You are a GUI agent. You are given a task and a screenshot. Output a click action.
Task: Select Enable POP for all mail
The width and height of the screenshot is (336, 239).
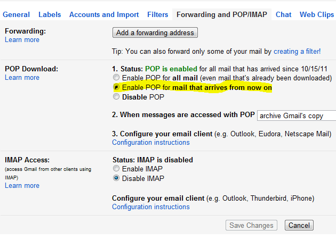pos(116,78)
